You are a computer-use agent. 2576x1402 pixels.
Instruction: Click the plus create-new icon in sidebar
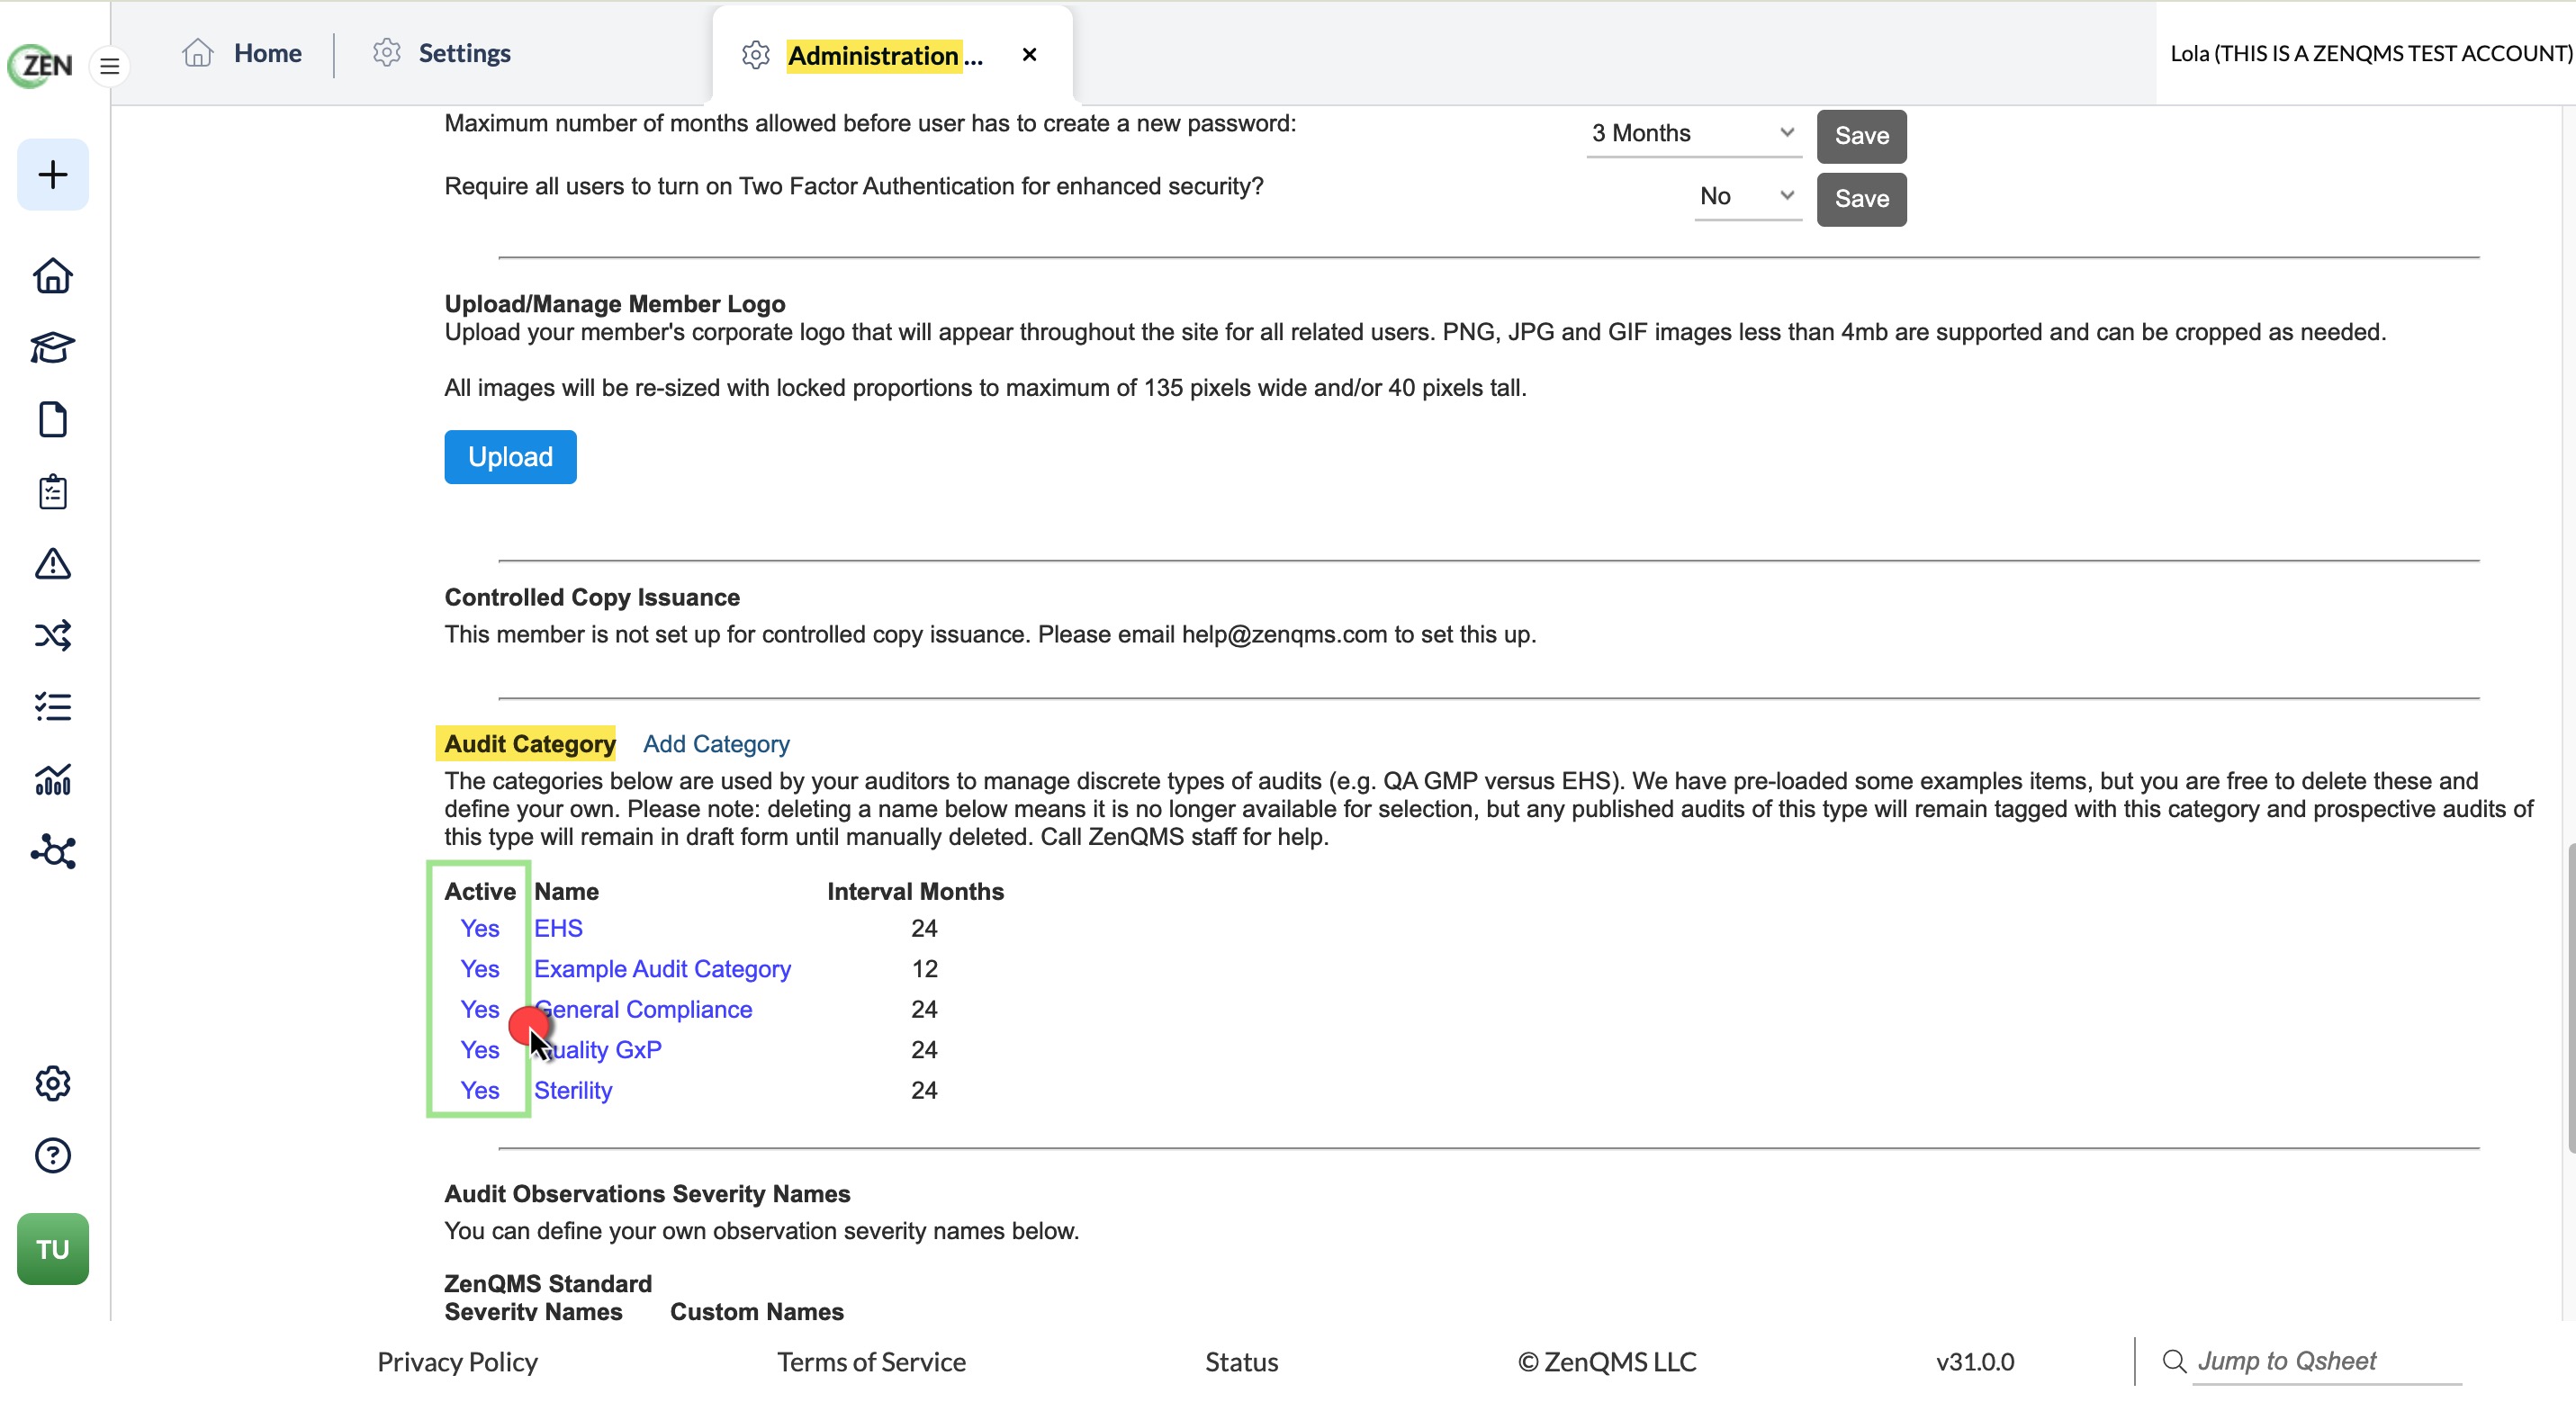53,175
